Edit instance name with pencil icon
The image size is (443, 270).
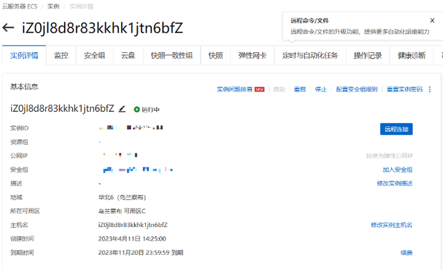(122, 109)
